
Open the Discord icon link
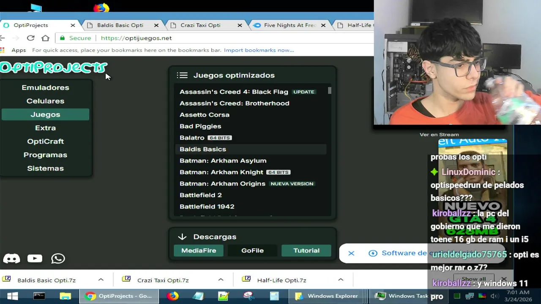point(11,258)
